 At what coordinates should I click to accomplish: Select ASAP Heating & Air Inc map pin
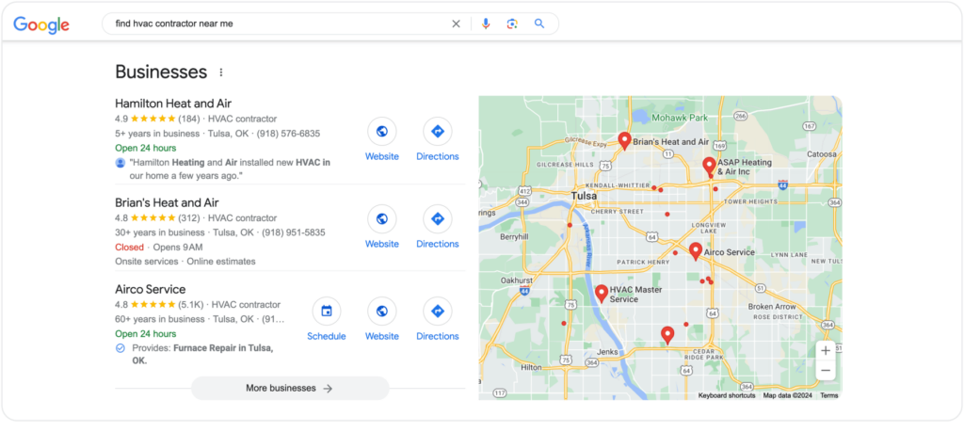(709, 166)
